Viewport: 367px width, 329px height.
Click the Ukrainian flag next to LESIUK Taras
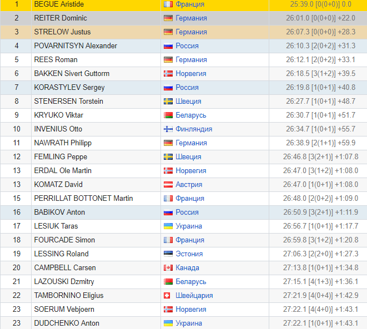coord(168,226)
